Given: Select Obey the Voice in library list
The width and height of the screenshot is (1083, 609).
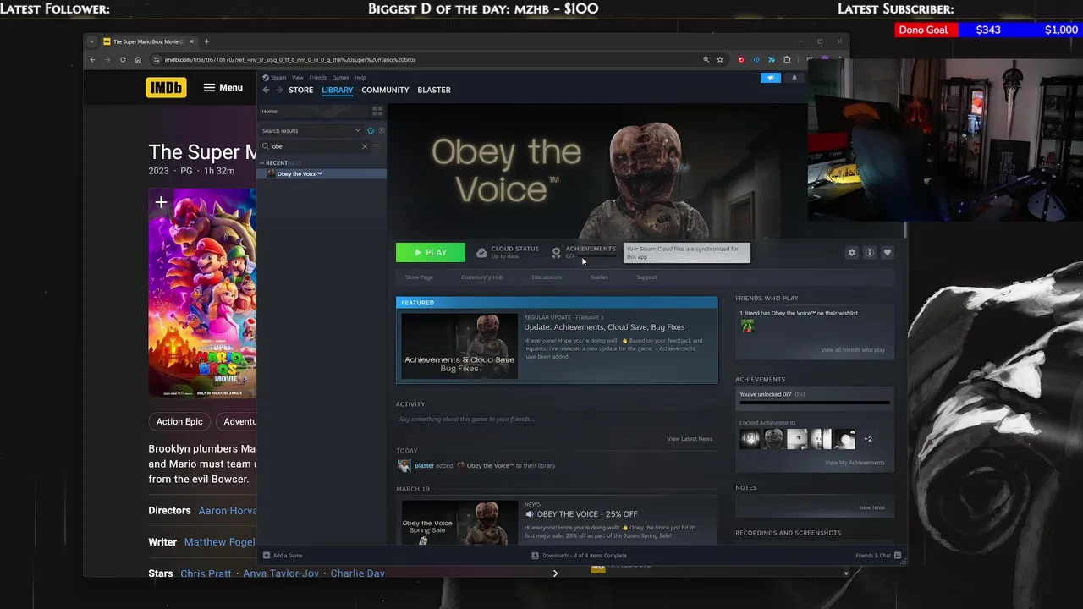Looking at the screenshot, I should click(322, 173).
